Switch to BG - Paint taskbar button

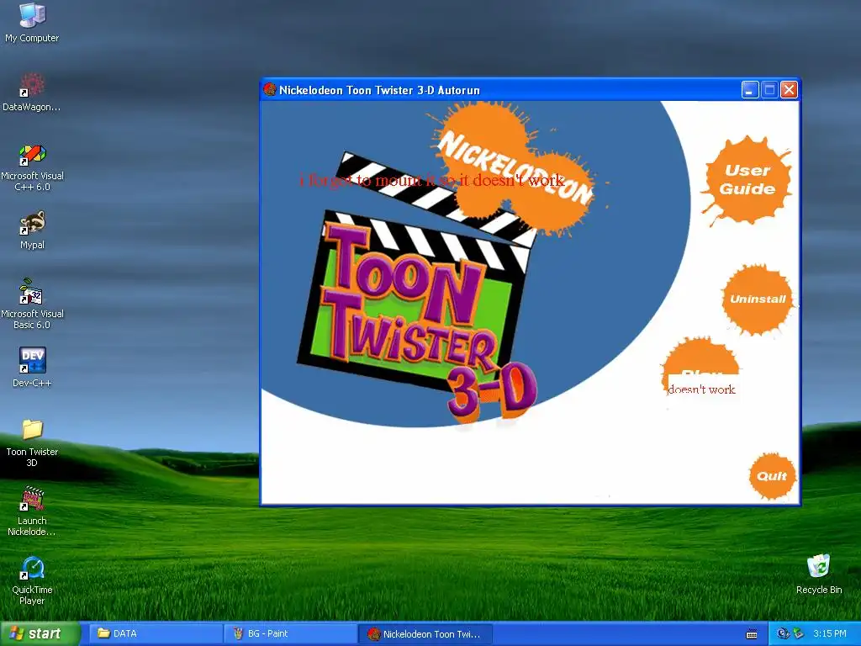click(290, 633)
